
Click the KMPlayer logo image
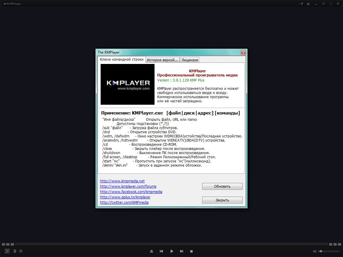coord(127,84)
